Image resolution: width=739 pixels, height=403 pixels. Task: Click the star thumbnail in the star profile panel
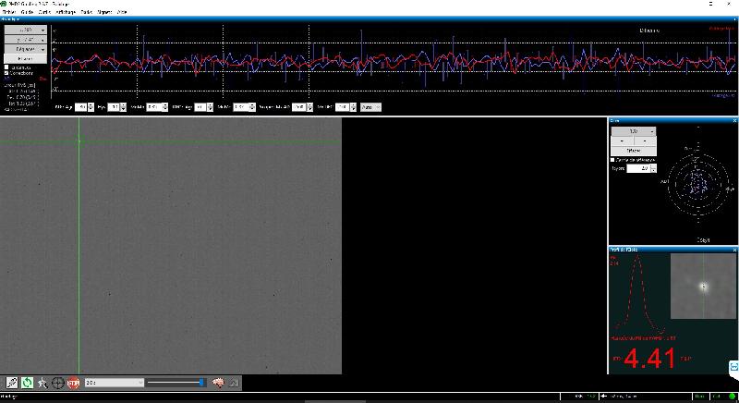[x=703, y=287]
